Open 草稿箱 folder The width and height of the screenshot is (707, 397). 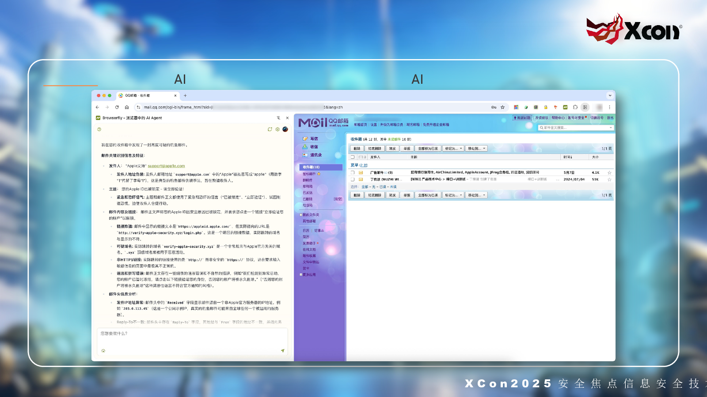point(308,187)
